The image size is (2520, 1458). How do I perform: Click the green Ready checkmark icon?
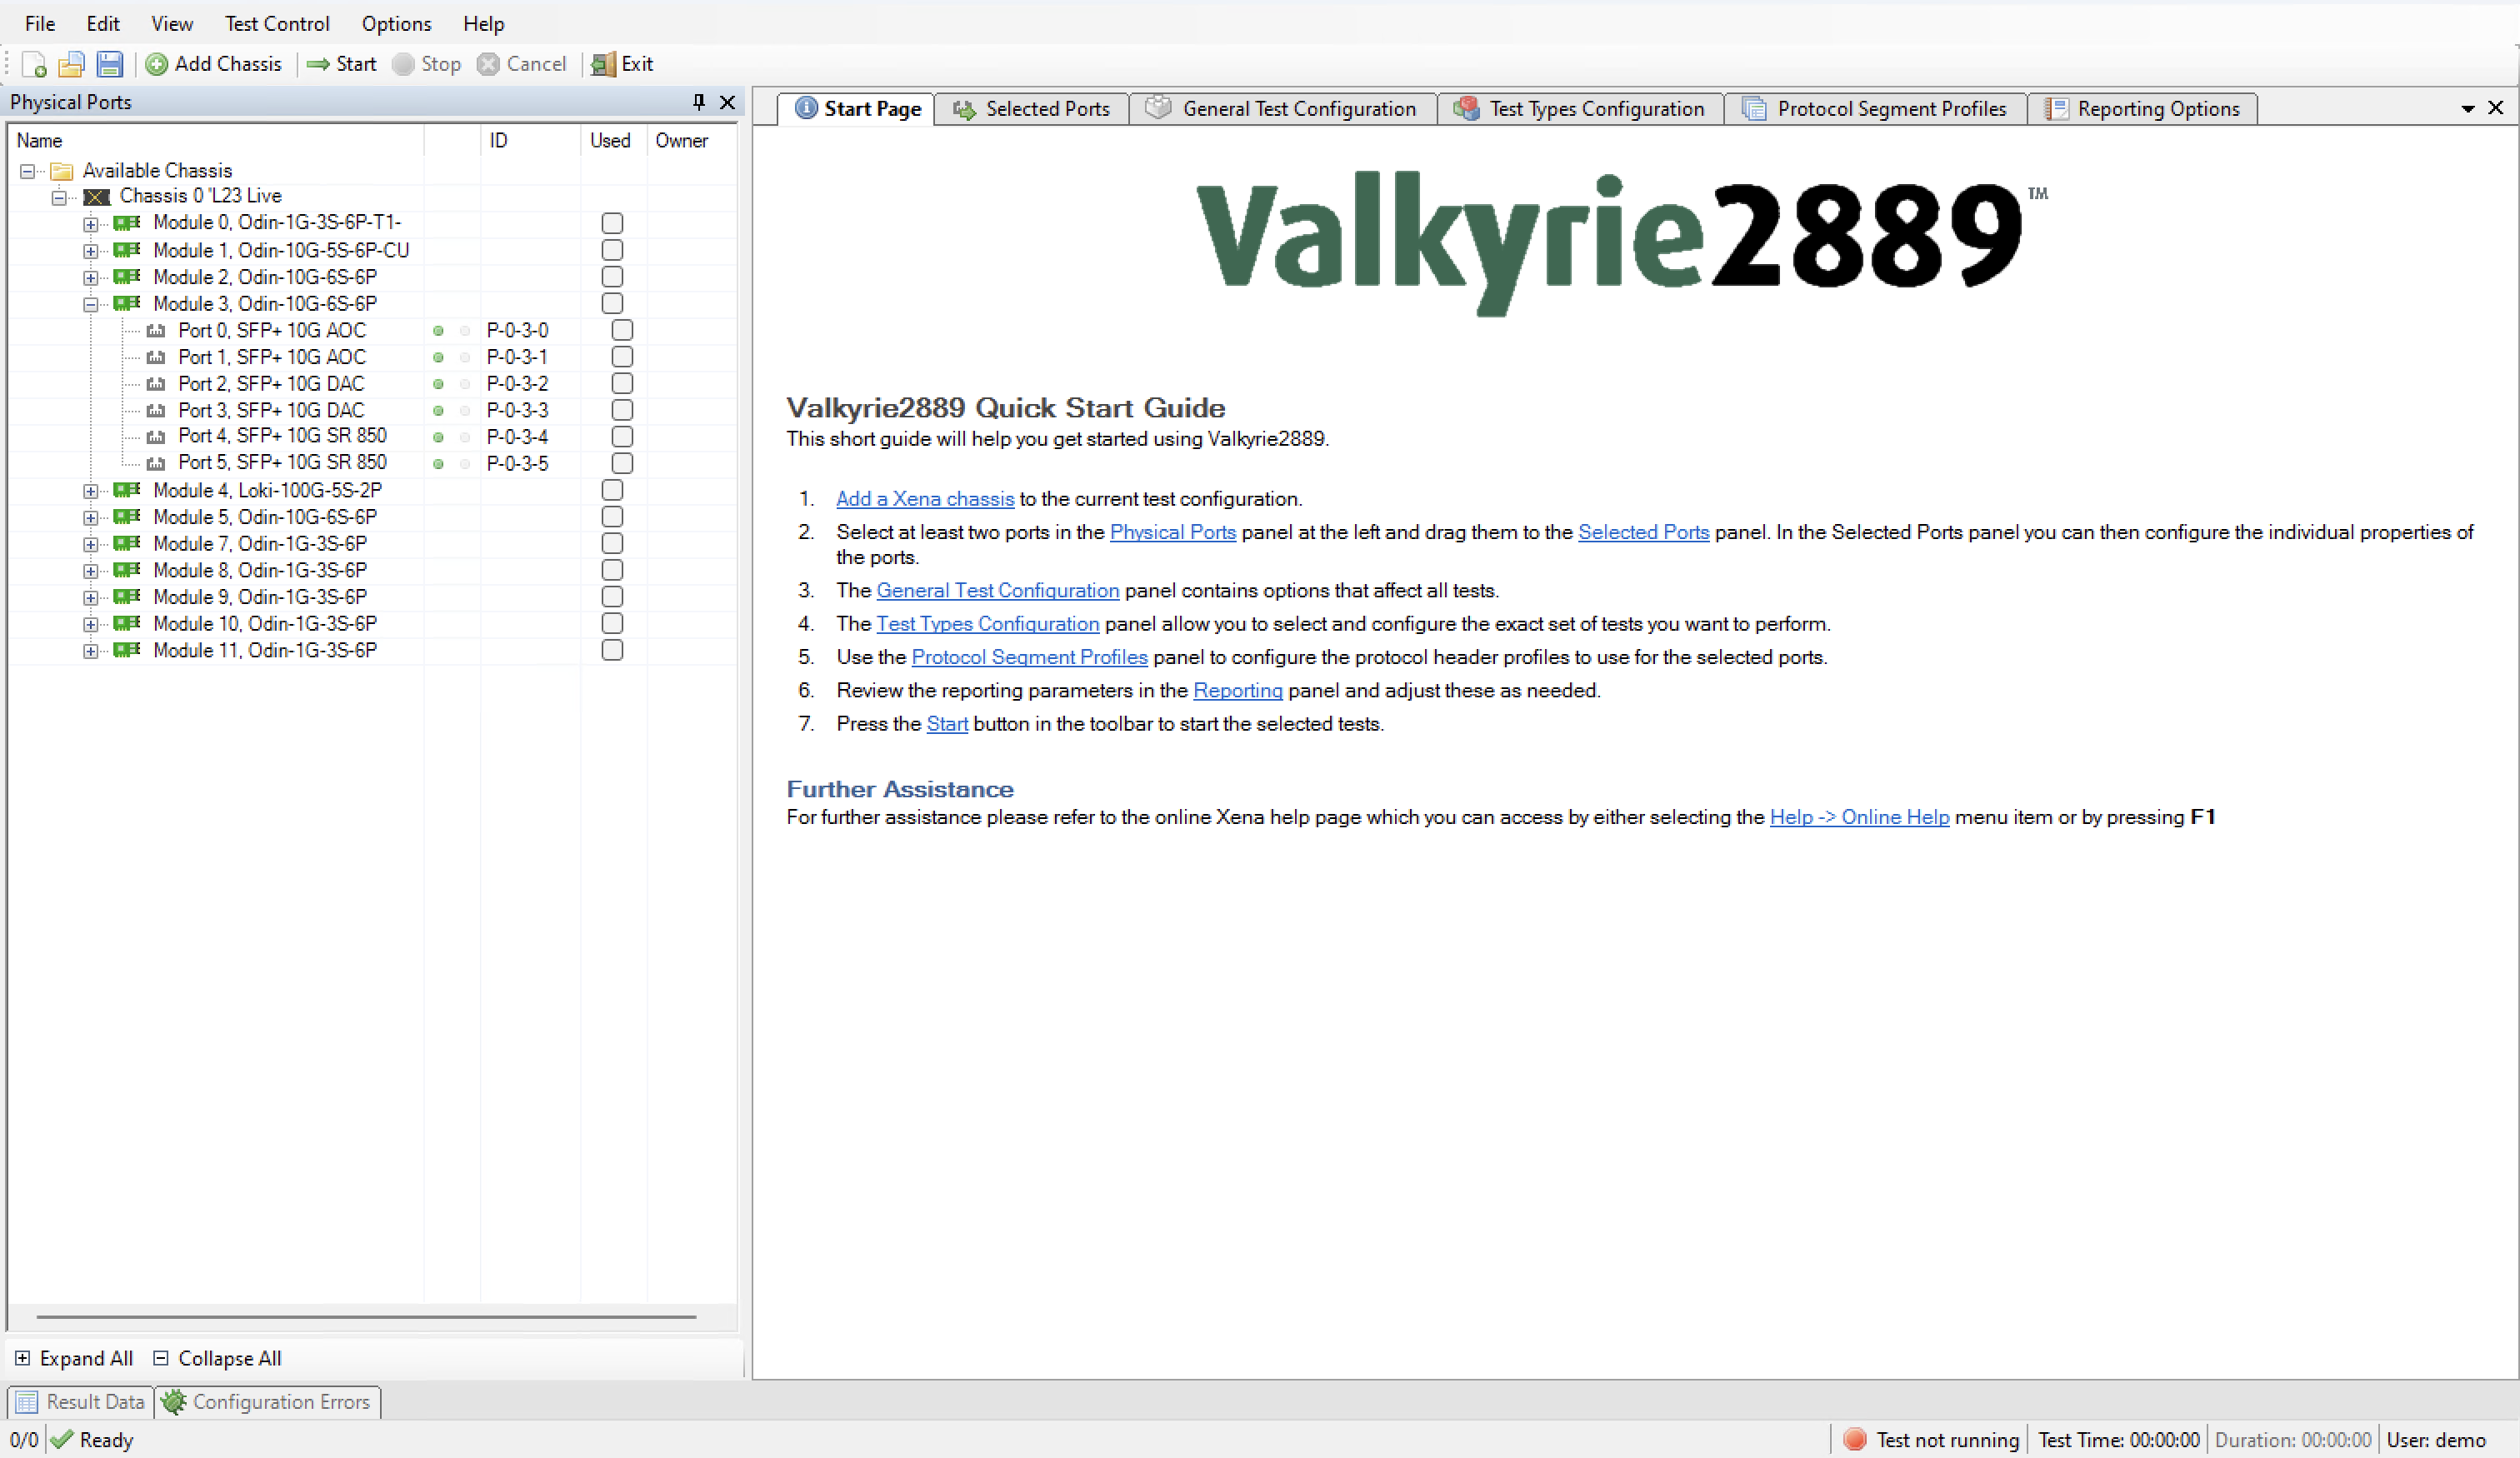(62, 1439)
